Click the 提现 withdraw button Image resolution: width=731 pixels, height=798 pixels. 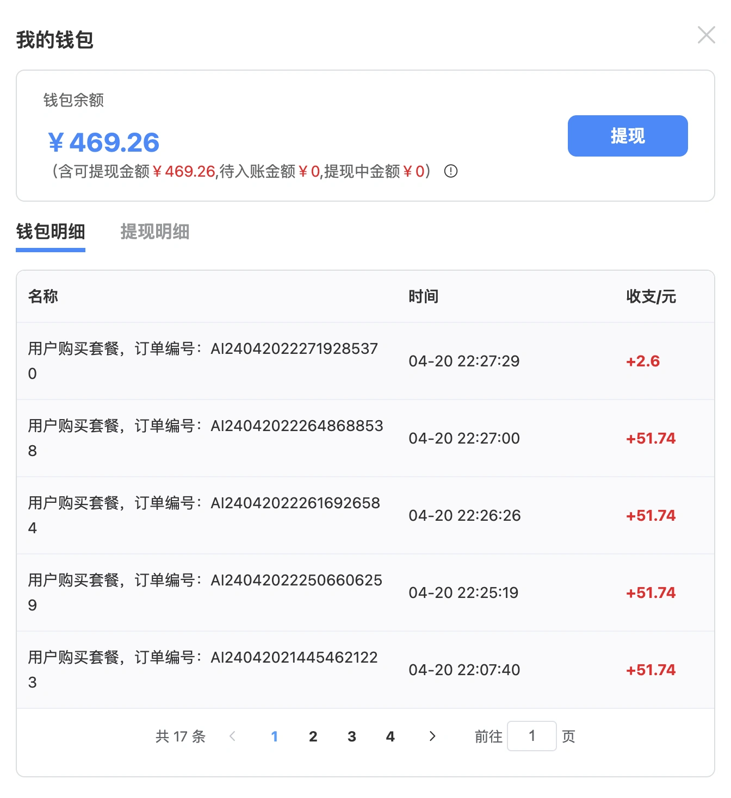627,136
